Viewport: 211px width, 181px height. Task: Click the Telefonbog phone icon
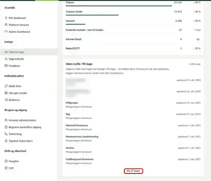click(6, 134)
